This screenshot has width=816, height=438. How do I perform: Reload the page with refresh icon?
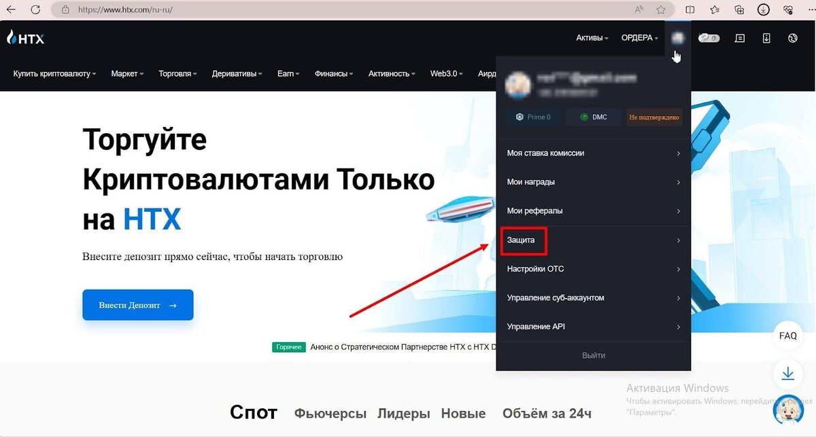[x=35, y=10]
